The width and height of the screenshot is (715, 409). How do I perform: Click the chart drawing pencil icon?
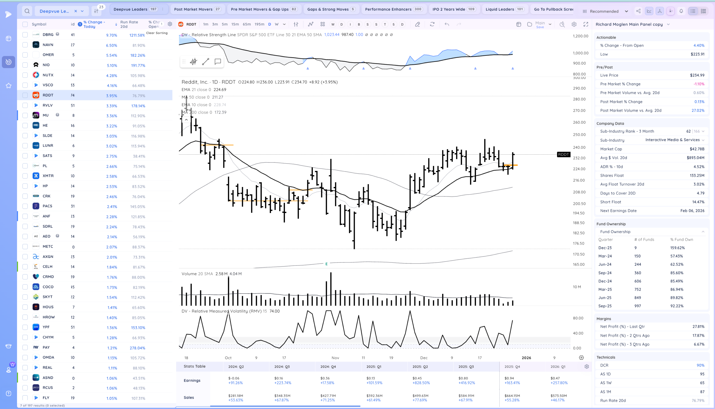tap(418, 25)
